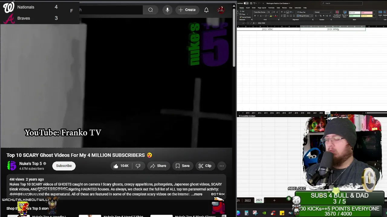The height and width of the screenshot is (217, 387).
Task: Open Times New Roman font dropdown
Action: (267, 12)
